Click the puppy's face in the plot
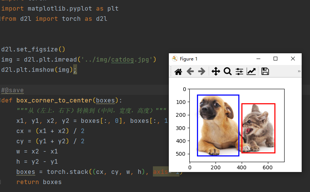 (x=209, y=108)
